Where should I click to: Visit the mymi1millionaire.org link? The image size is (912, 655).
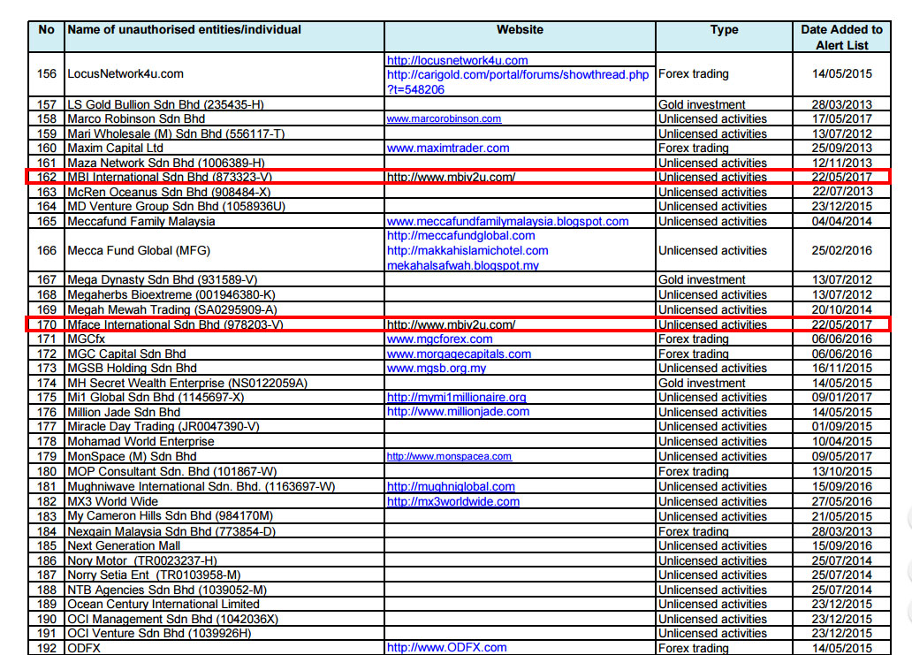[456, 398]
